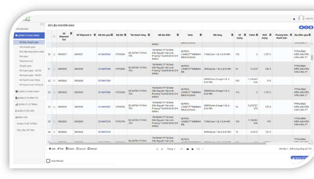
Task: Toggle the select-all checkbox in header
Action: [54, 36]
